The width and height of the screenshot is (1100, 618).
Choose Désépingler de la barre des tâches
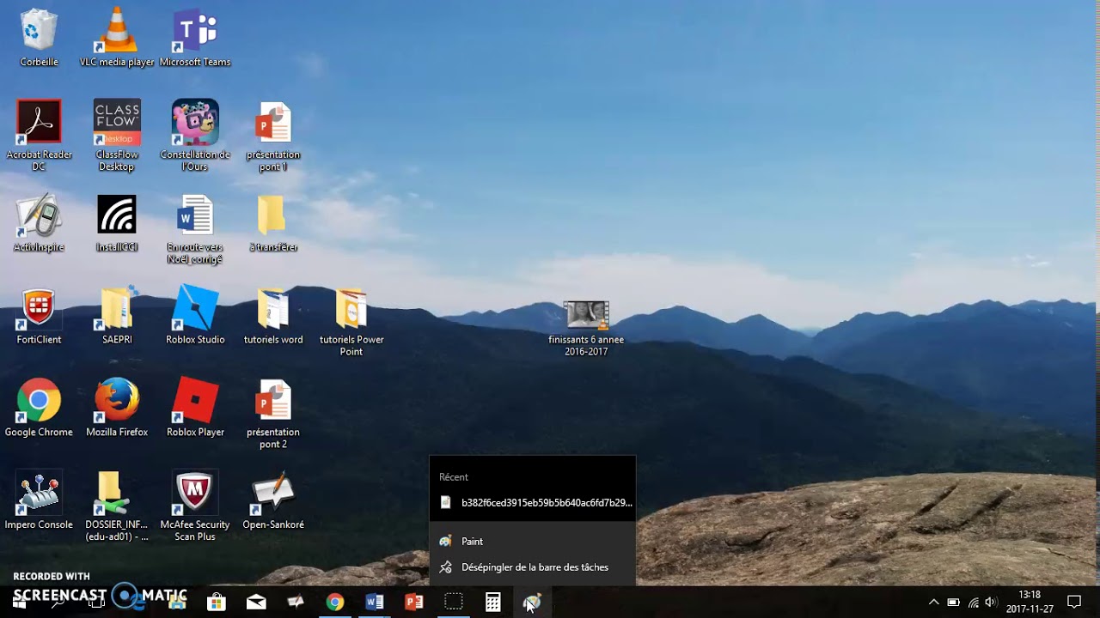coord(533,567)
